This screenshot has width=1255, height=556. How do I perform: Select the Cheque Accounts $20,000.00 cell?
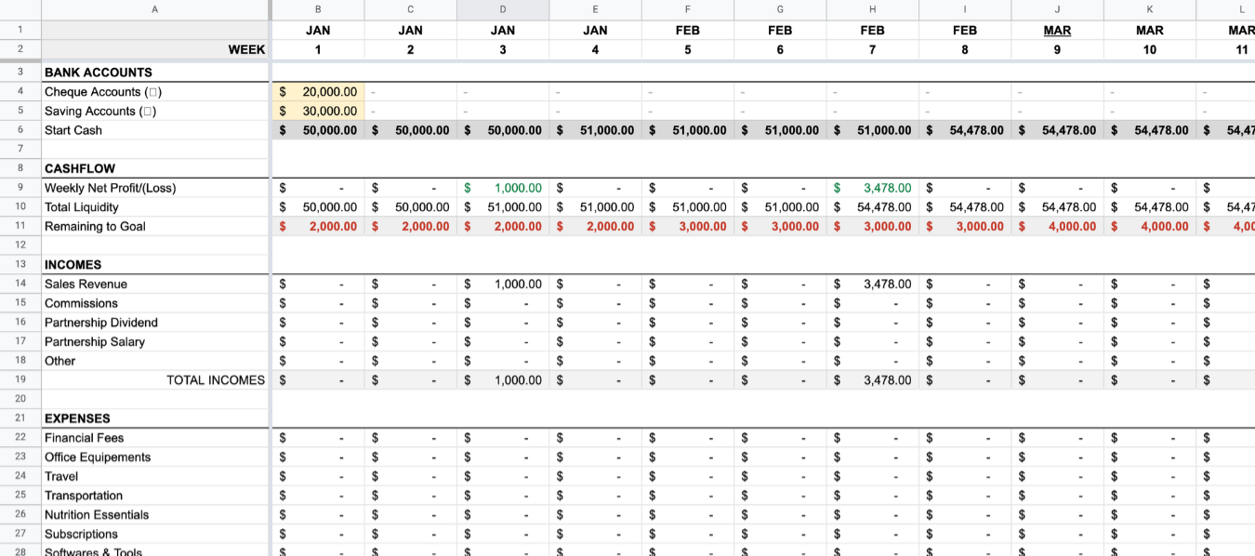coord(318,92)
